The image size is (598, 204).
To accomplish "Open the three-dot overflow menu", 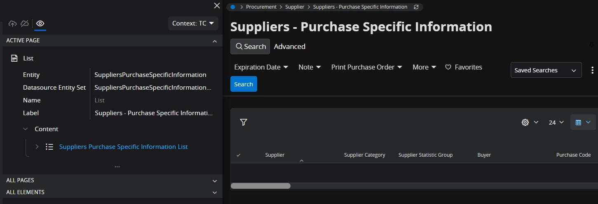I will tap(593, 70).
